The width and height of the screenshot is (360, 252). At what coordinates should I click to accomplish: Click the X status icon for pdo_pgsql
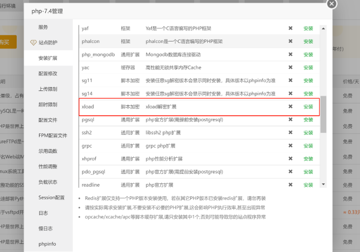point(290,171)
